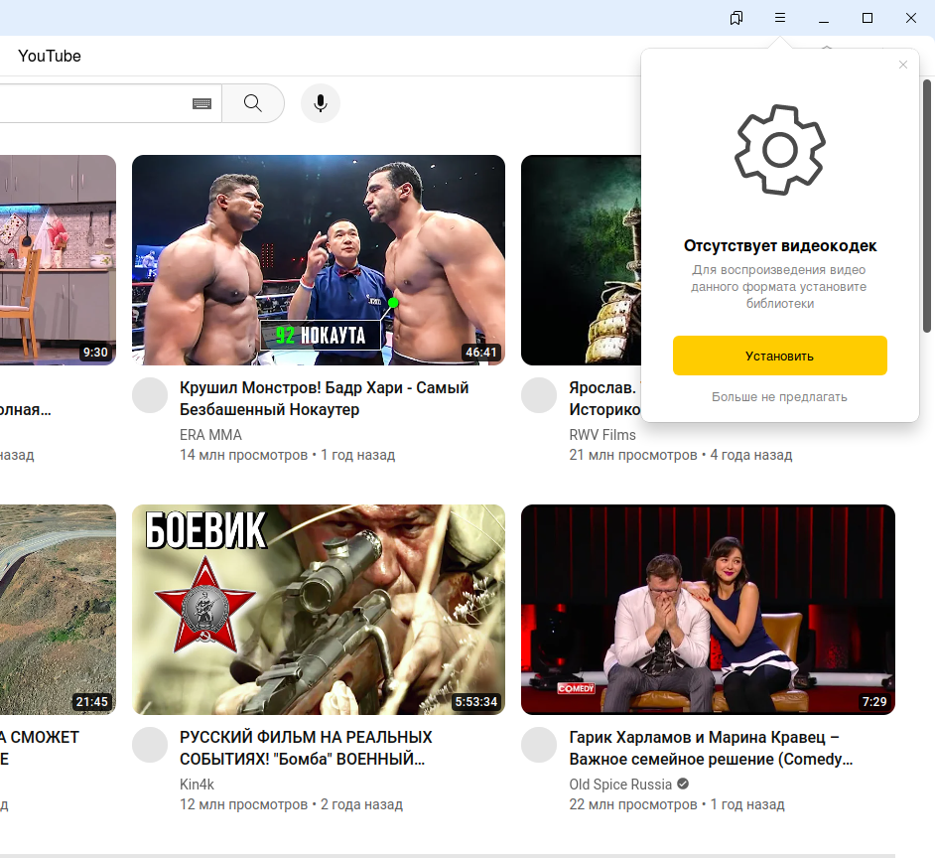Screen dimensions: 935x859
Task: Click the vertical page scrollbar
Action: [x=927, y=206]
